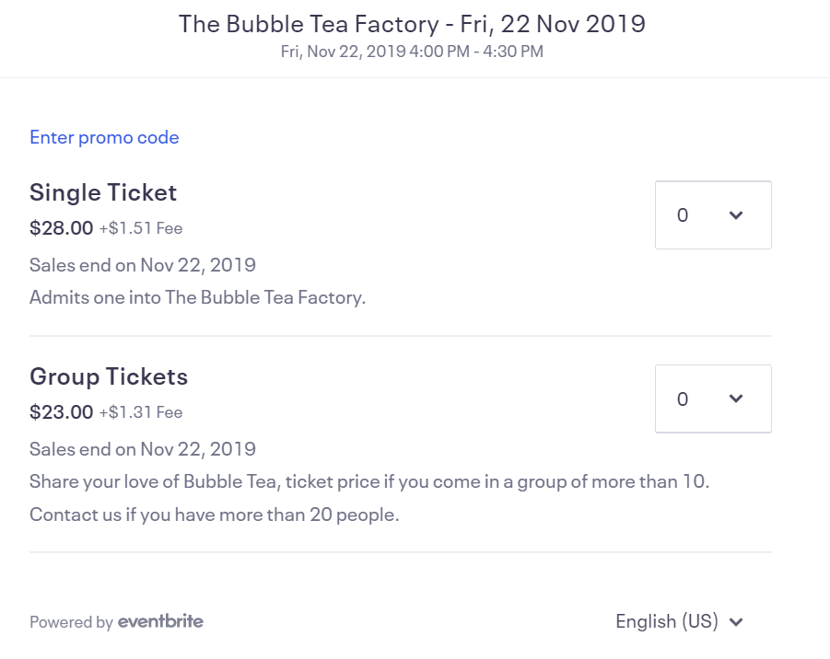Click the 'Share your love of Bubble Tea' description
Screen dimensions: 830x659
(x=368, y=481)
